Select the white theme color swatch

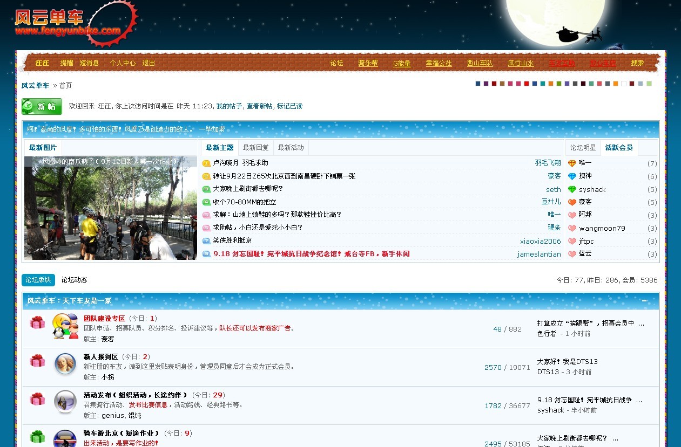[624, 84]
